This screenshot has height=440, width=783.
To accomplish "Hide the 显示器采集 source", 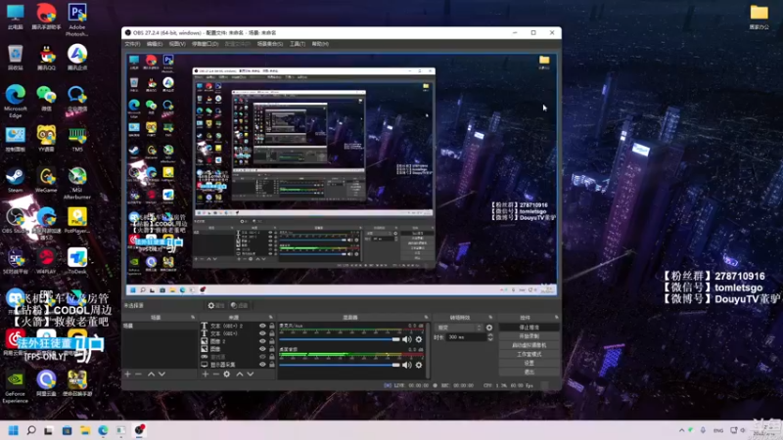I will (262, 365).
